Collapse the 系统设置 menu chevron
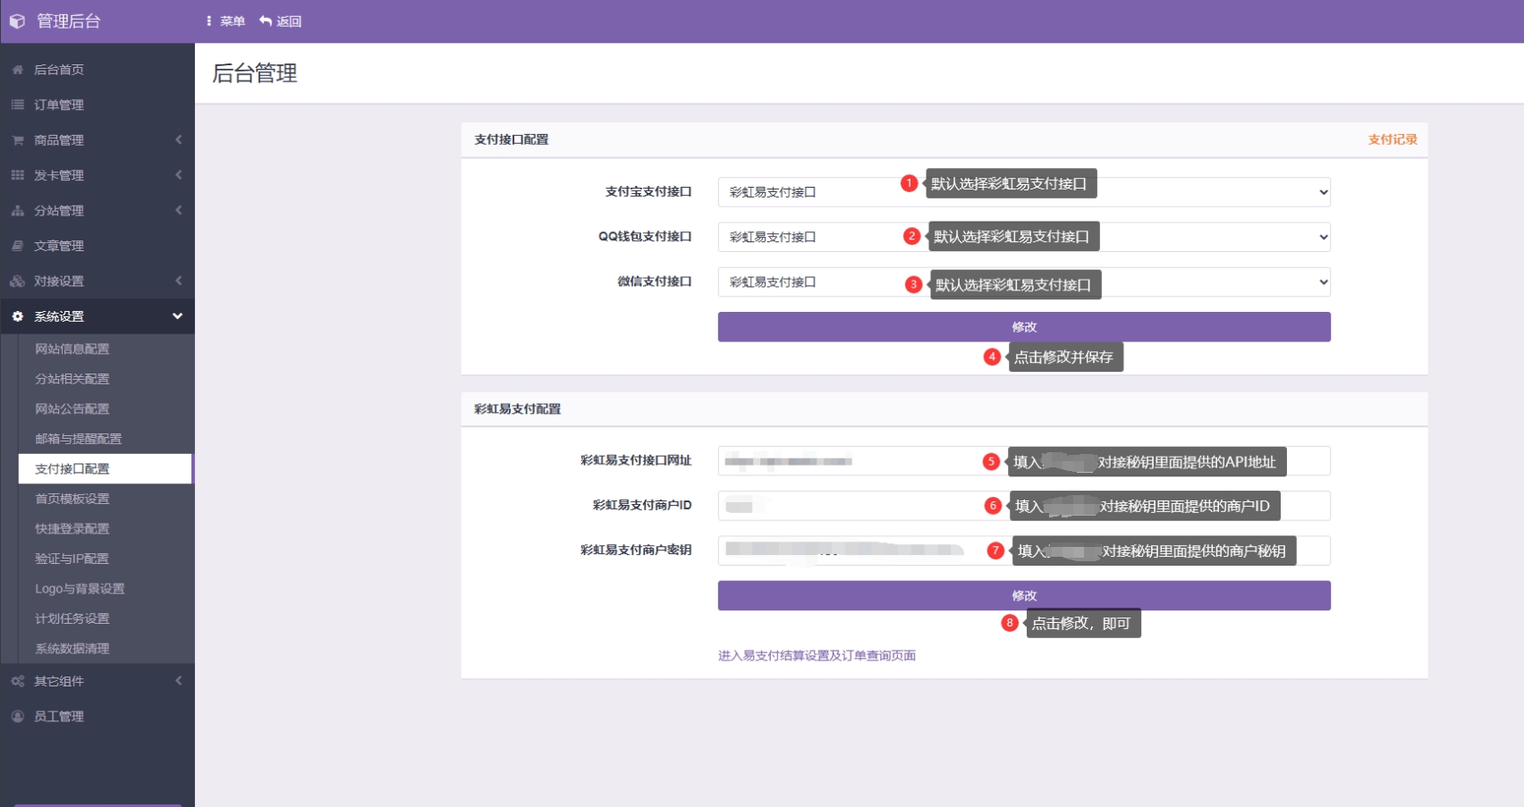The width and height of the screenshot is (1524, 807). [177, 316]
